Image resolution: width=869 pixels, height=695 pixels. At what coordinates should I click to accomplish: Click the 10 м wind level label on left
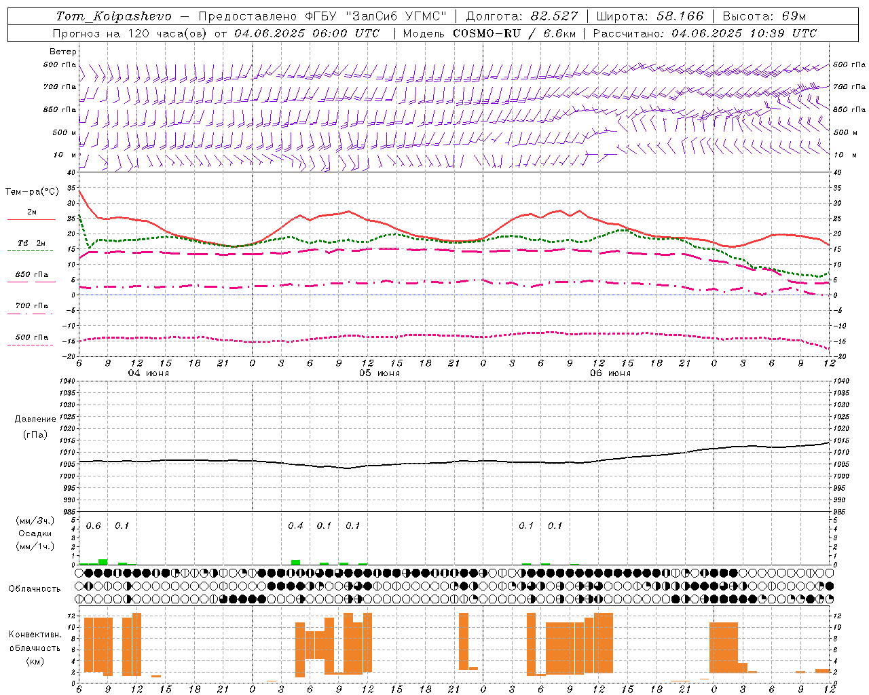click(x=65, y=155)
